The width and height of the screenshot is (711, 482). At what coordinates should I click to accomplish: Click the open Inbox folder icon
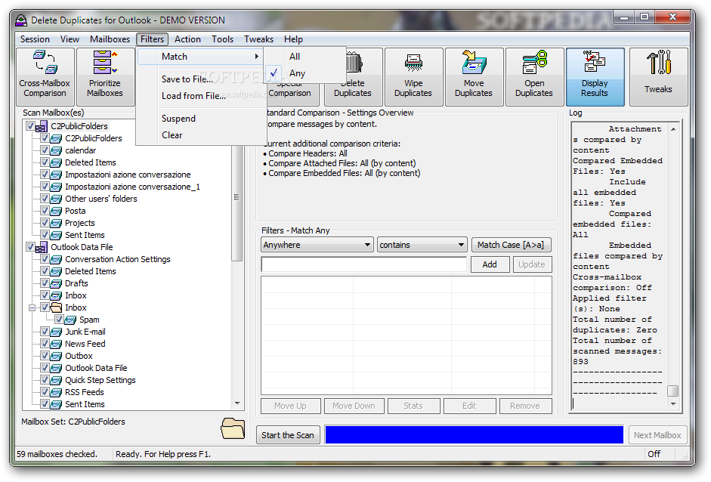56,307
